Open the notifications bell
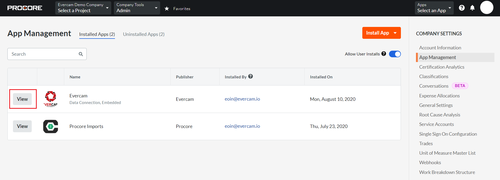 472,8
